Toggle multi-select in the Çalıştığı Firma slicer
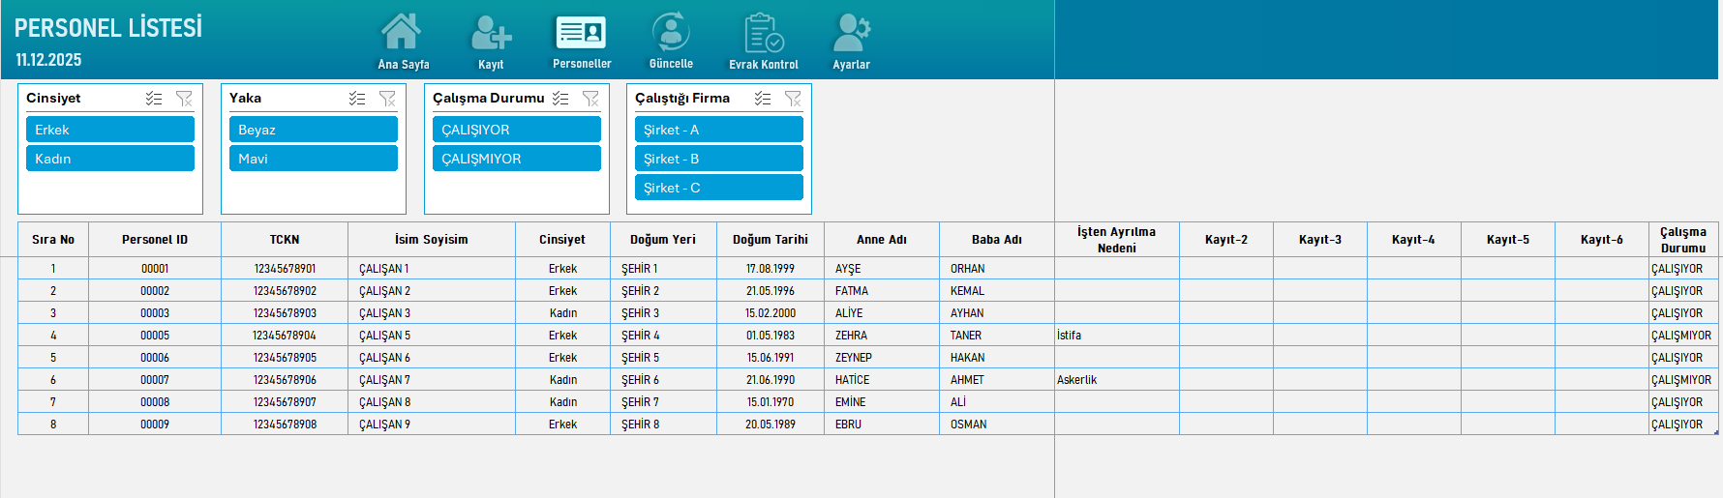1723x498 pixels. pos(763,99)
